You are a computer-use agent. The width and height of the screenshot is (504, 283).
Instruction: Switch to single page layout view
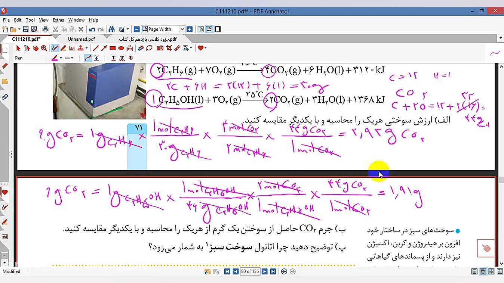474,271
